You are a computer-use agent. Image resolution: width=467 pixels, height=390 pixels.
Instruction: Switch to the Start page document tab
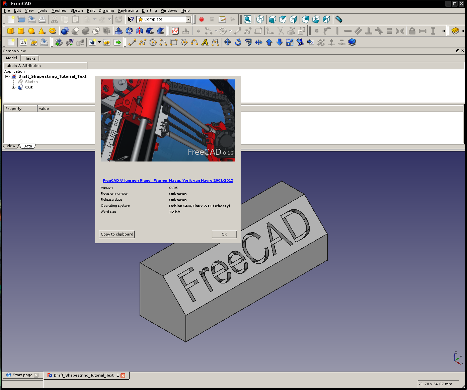(x=22, y=375)
